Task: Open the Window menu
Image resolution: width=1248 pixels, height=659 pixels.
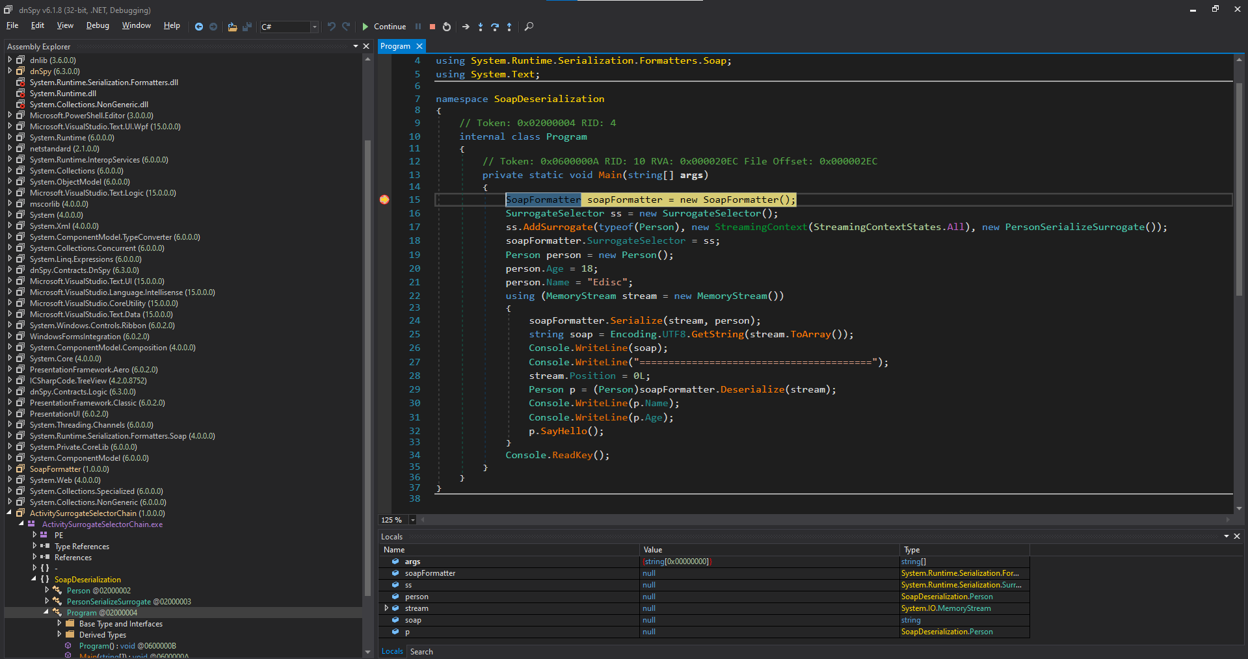Action: (137, 25)
